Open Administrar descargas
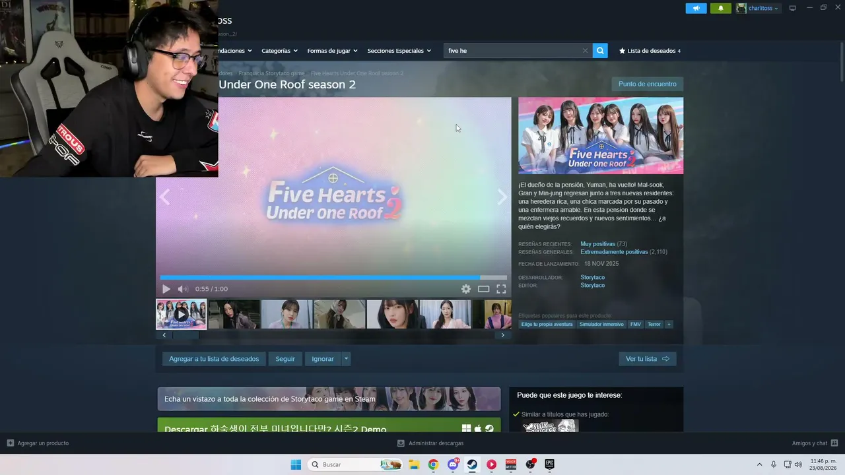This screenshot has width=845, height=475. click(x=430, y=443)
